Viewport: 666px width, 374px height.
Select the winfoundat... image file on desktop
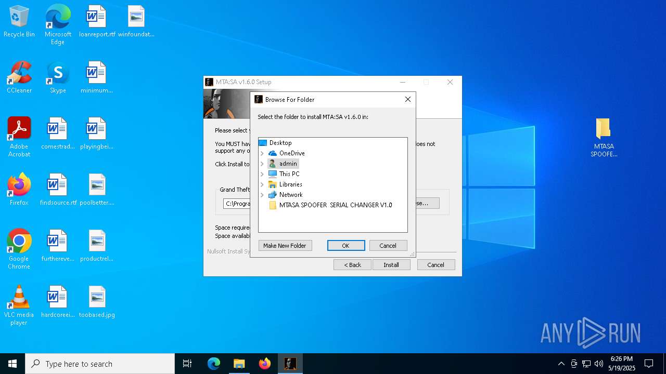[136, 22]
